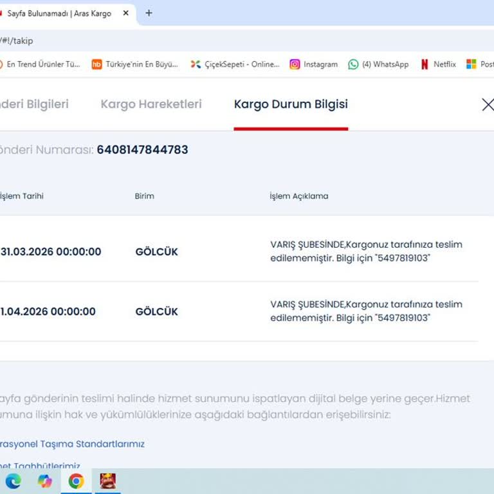
Task: Click the date 1.04.2026 00:00:00
Action: pos(48,311)
